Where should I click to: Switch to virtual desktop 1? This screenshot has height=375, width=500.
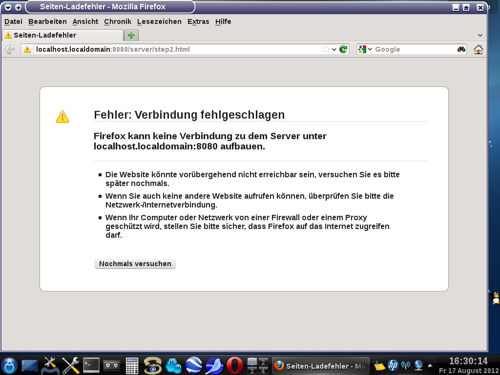point(252,362)
